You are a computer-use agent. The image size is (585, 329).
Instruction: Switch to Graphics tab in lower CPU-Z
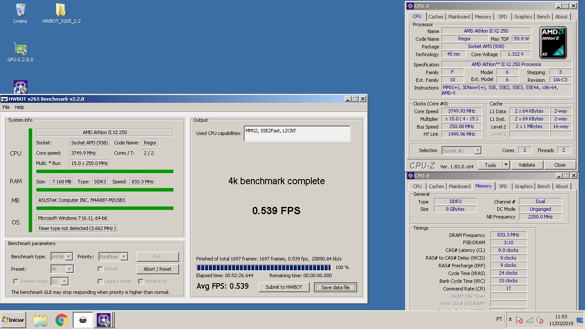click(524, 186)
